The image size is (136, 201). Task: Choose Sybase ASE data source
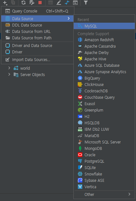pyautogui.click(x=104, y=181)
